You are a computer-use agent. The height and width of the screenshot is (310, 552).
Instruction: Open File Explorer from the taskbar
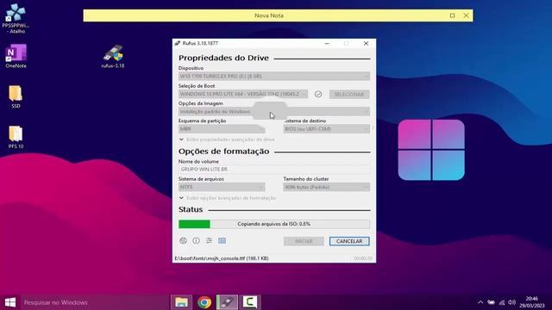coord(181,302)
